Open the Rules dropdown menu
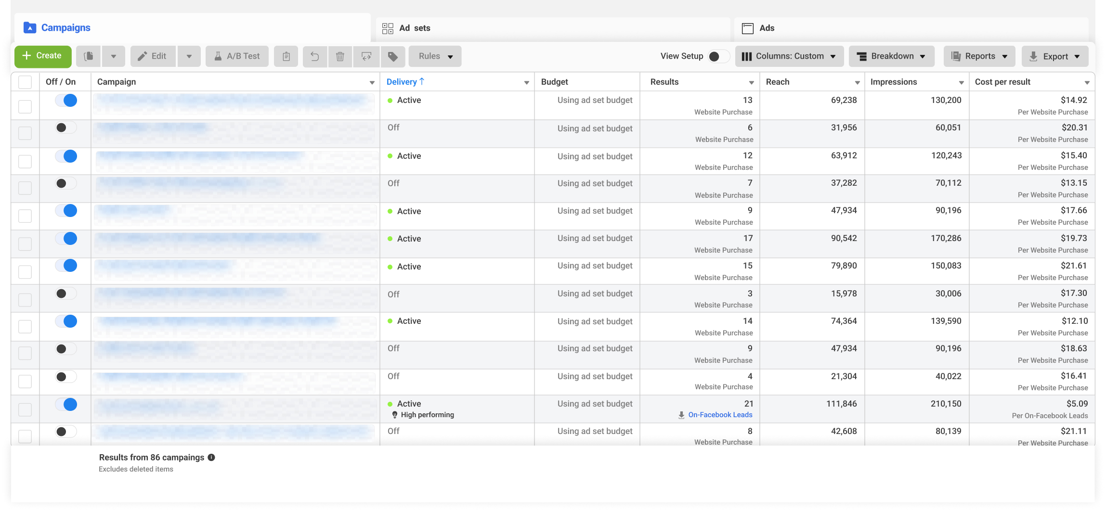Image resolution: width=1106 pixels, height=511 pixels. 435,56
